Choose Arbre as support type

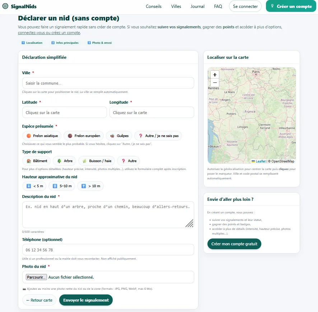[x=65, y=161]
